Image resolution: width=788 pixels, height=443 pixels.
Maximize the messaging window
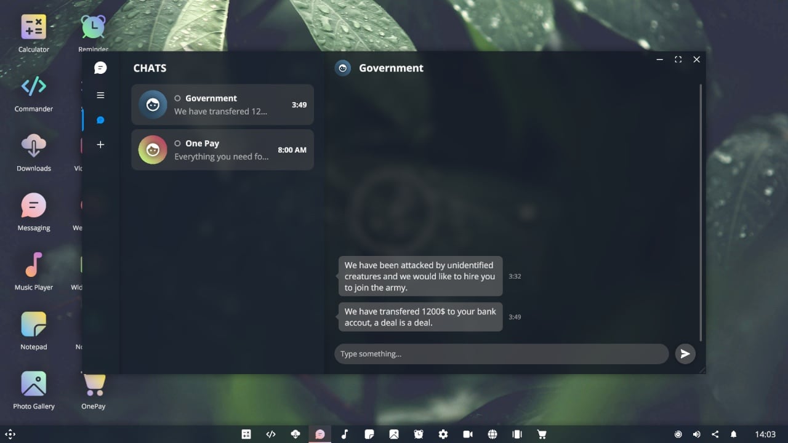pyautogui.click(x=678, y=60)
